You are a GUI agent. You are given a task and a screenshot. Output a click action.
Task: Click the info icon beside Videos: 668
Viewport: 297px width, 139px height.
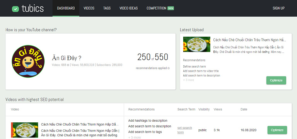[68, 65]
